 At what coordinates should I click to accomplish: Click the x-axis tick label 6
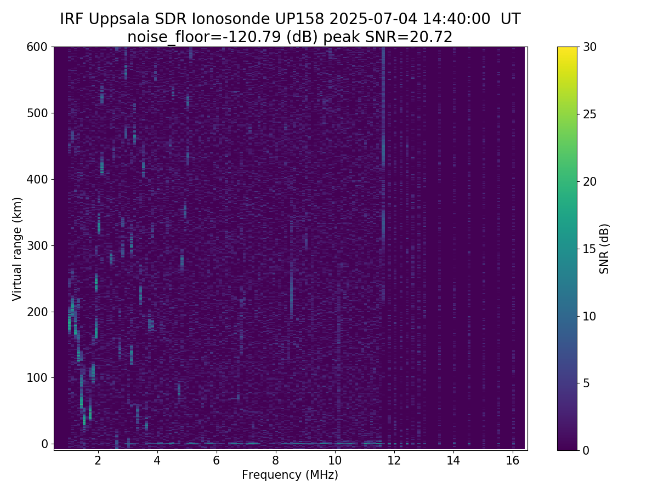(x=217, y=461)
